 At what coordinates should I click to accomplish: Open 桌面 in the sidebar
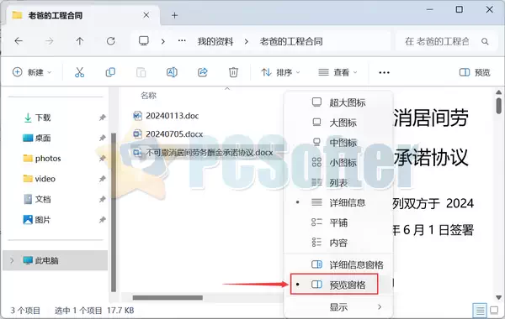pyautogui.click(x=43, y=139)
